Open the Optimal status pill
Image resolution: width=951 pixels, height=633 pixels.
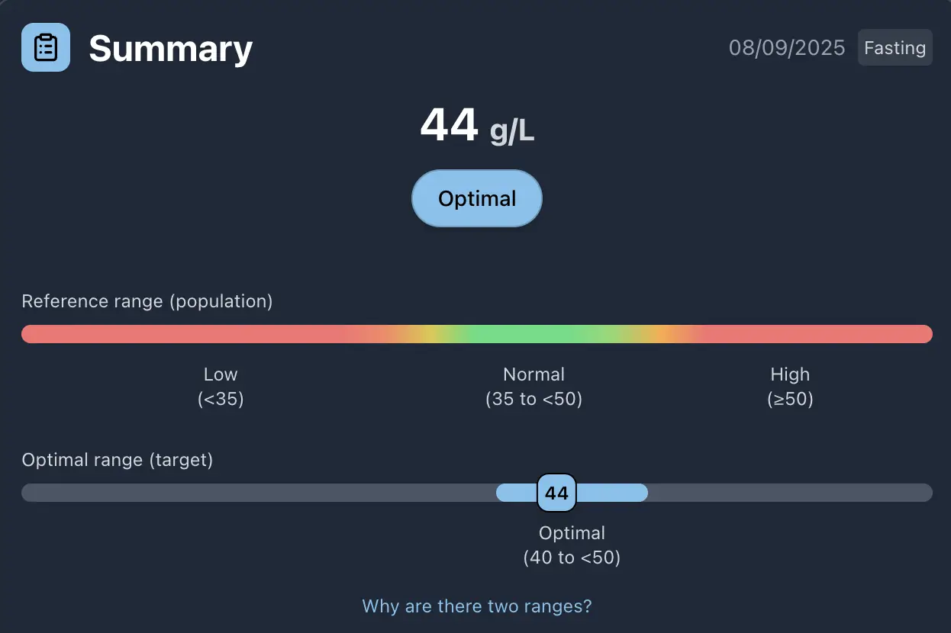coord(476,198)
